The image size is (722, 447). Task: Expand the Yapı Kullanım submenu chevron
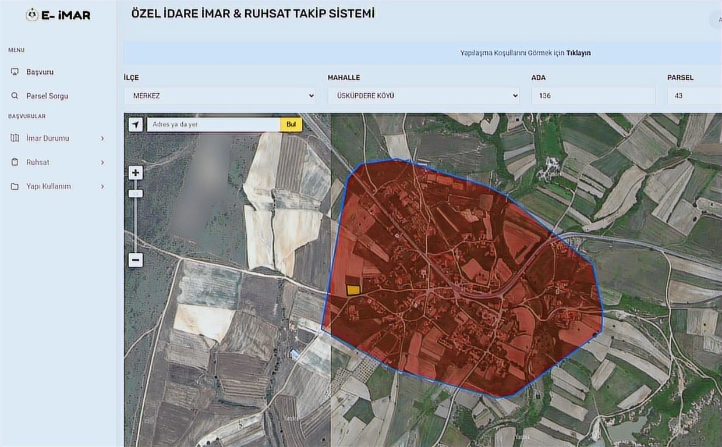[x=102, y=186]
